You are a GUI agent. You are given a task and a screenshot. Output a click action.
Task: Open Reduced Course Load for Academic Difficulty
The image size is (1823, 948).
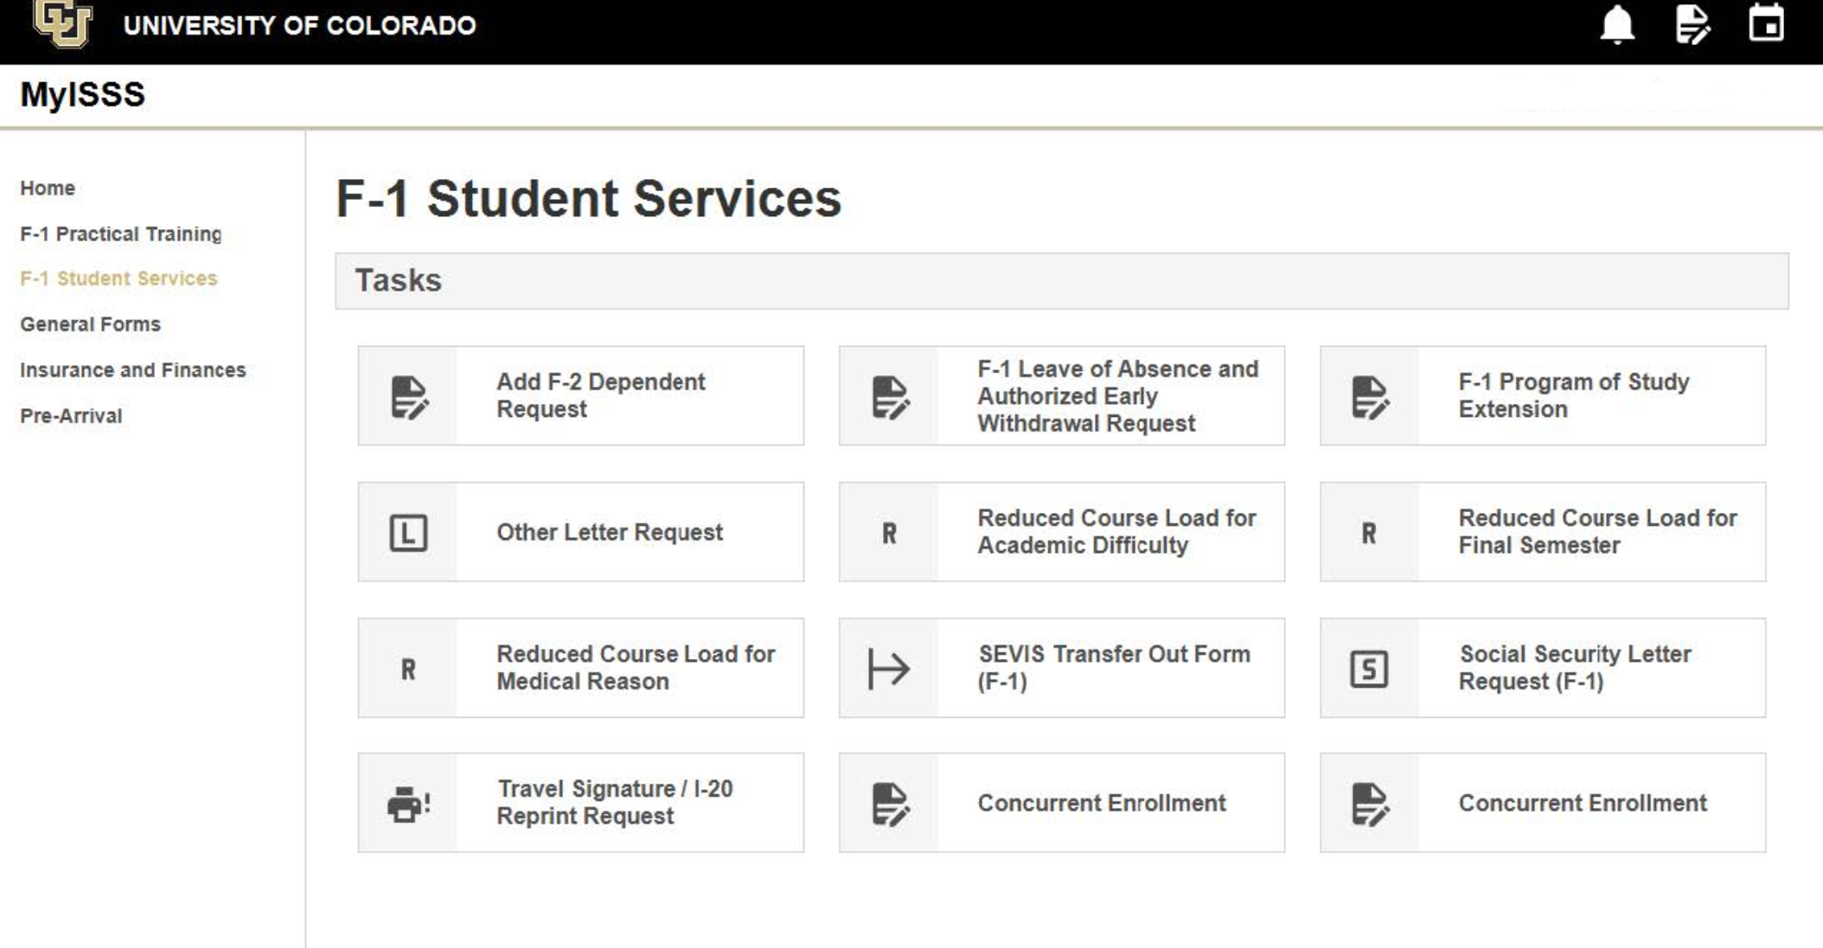[x=1062, y=532]
